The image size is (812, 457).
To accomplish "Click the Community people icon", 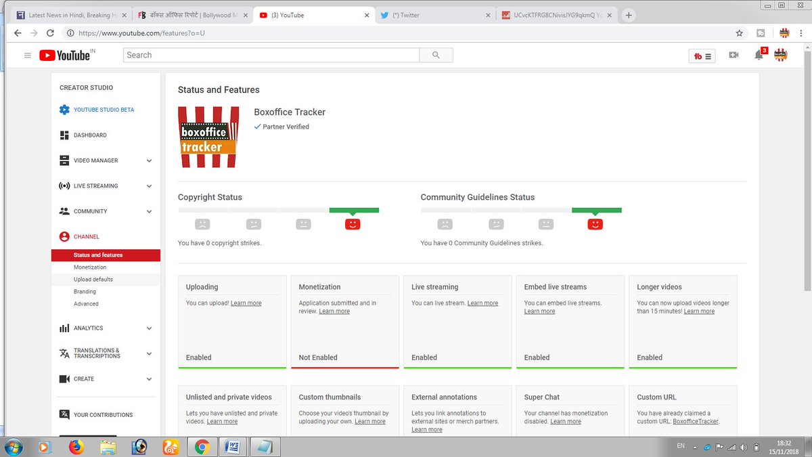I will click(64, 211).
